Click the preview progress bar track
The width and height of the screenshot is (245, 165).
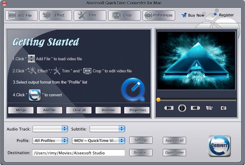pos(197,100)
